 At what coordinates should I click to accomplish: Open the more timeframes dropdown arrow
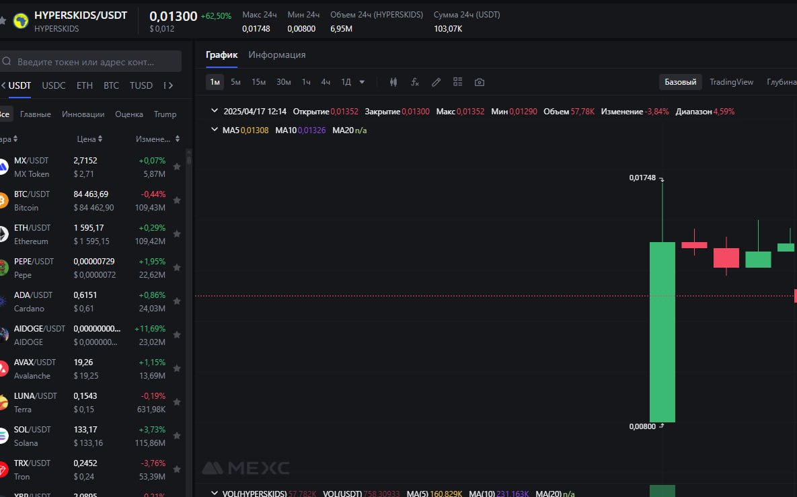(x=362, y=82)
